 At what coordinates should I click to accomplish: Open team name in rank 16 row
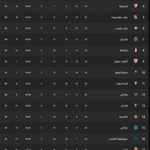point(118,139)
